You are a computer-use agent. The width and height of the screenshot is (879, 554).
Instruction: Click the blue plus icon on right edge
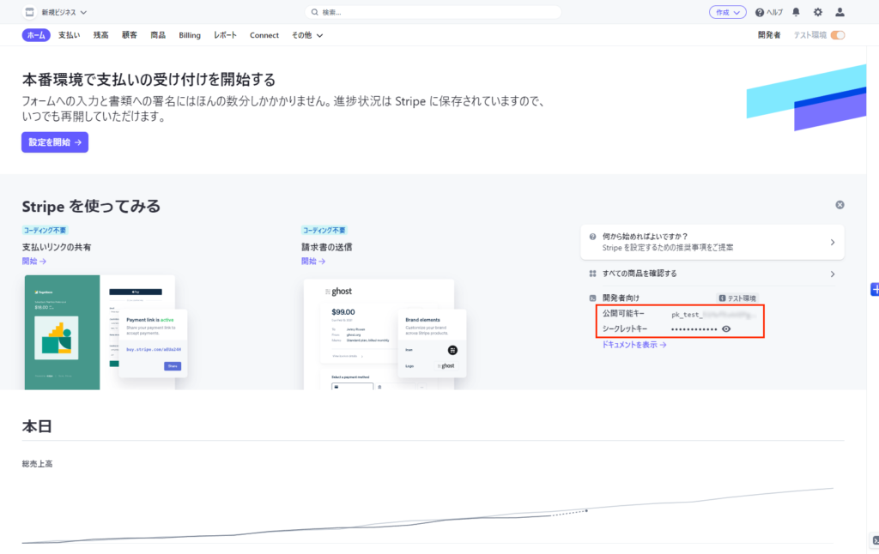click(x=875, y=290)
